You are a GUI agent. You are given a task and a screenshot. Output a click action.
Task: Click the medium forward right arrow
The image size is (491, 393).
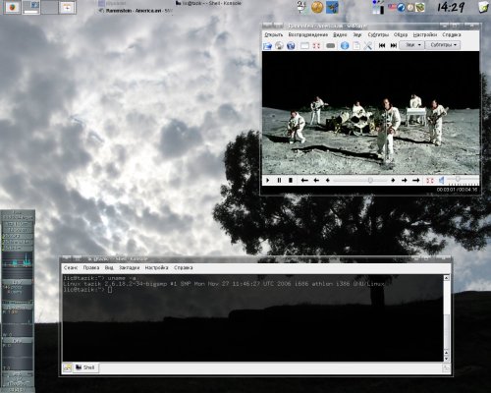pyautogui.click(x=405, y=180)
